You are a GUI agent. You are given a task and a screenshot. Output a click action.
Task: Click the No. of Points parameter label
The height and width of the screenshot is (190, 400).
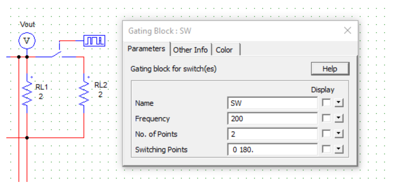click(x=156, y=134)
